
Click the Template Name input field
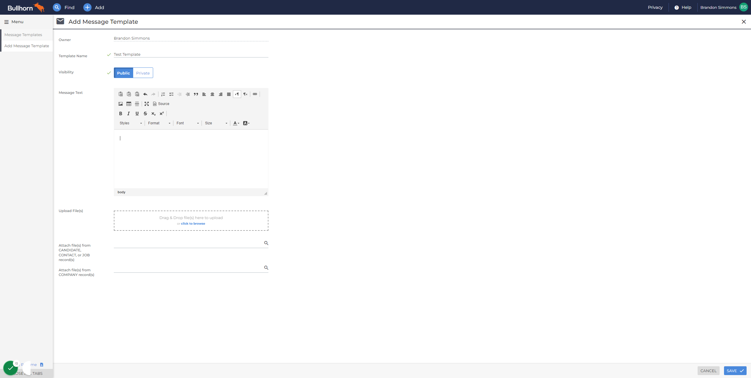(x=191, y=54)
